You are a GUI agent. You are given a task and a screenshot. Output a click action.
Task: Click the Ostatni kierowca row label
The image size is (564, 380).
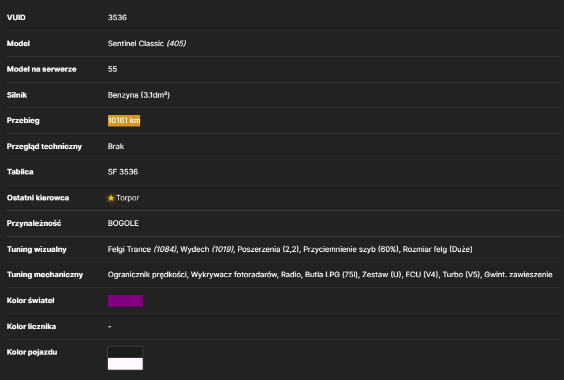click(38, 198)
